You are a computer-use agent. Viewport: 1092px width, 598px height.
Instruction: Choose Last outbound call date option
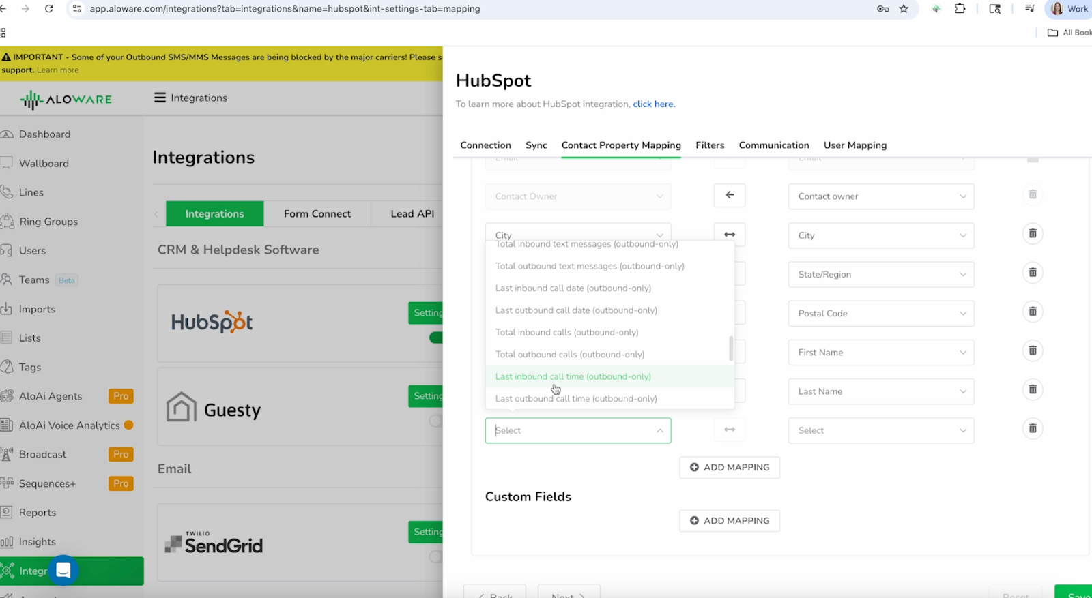click(x=609, y=310)
